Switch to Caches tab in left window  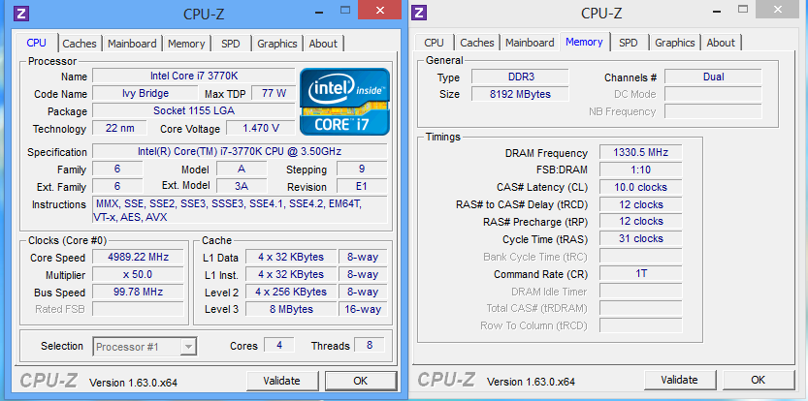click(80, 44)
